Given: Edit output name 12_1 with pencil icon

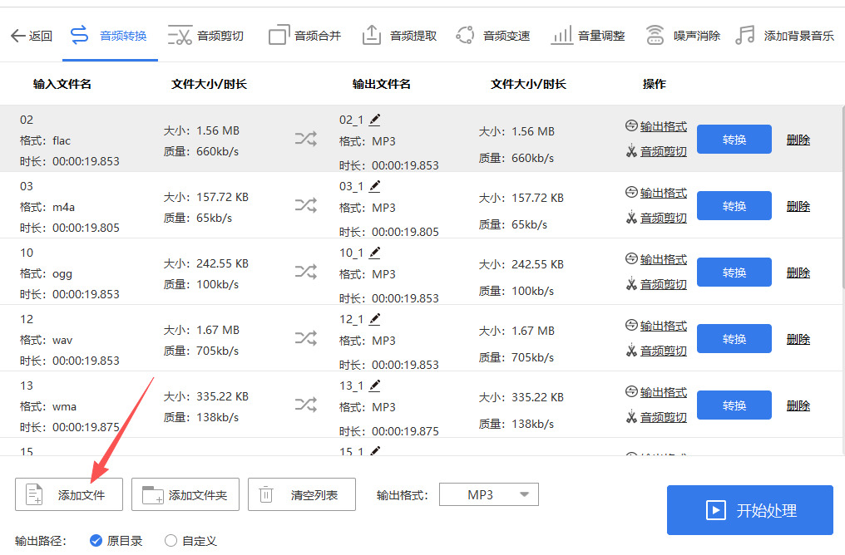Looking at the screenshot, I should [x=374, y=319].
